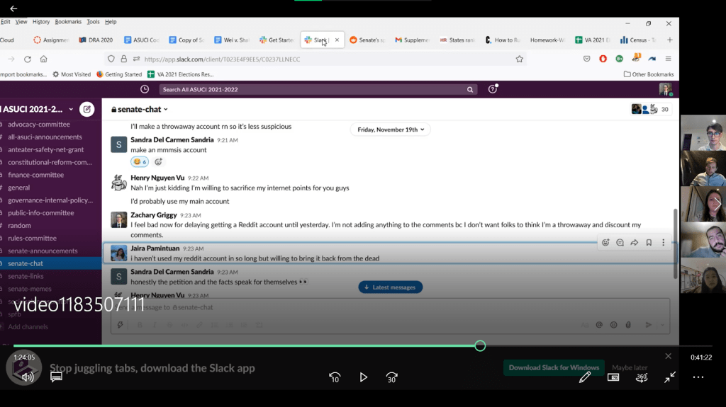Image resolution: width=726 pixels, height=407 pixels.
Task: Open Slack help question mark icon
Action: 493,89
